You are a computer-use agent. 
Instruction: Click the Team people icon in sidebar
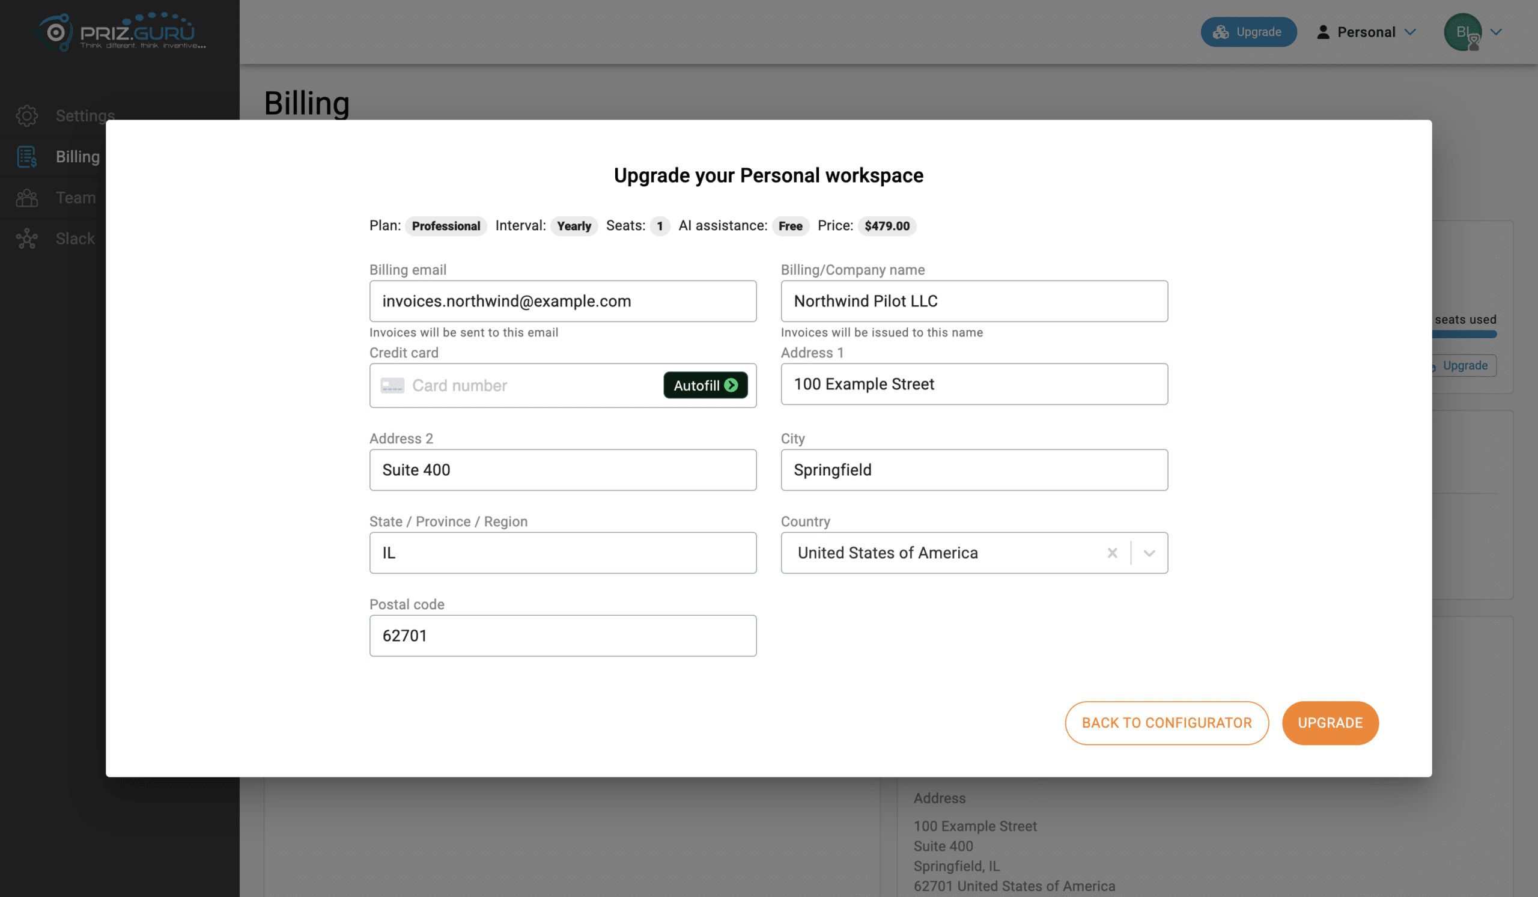27,197
